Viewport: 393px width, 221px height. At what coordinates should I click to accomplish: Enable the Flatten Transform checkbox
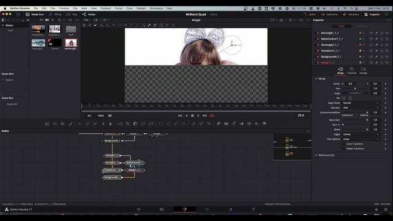343,149
